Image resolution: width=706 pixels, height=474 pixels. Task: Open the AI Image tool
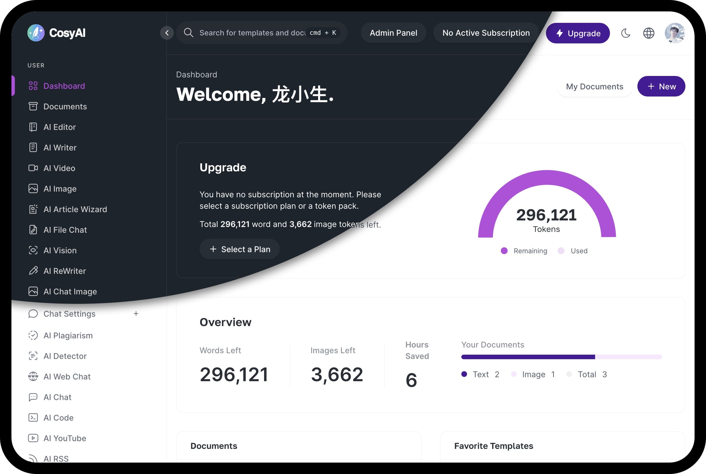tap(60, 188)
